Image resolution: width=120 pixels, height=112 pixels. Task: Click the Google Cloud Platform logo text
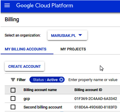45,5
